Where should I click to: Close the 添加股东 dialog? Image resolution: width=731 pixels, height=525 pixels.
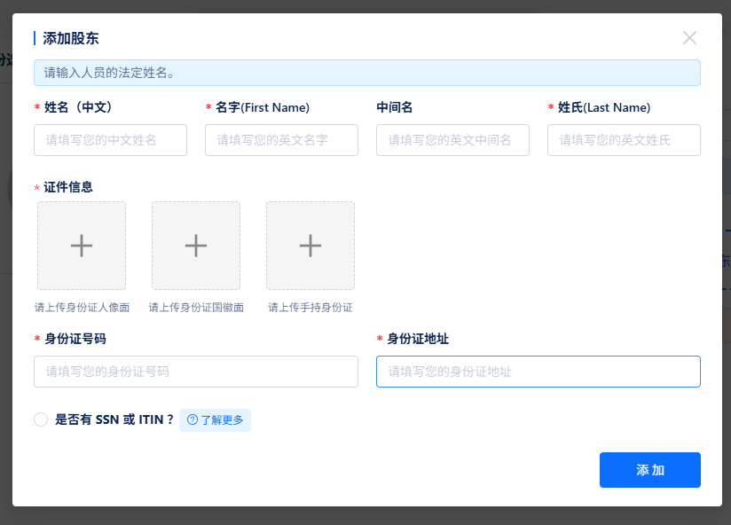(689, 38)
